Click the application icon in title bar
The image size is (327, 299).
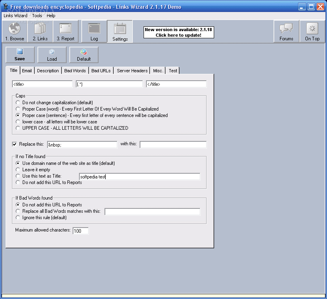(x=6, y=6)
